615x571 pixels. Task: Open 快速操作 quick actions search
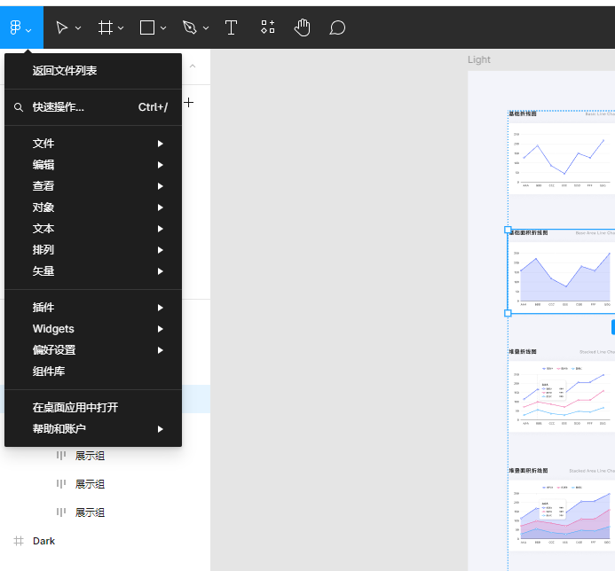(93, 107)
